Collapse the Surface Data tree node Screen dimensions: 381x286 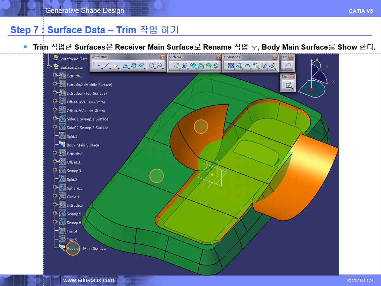click(x=49, y=67)
